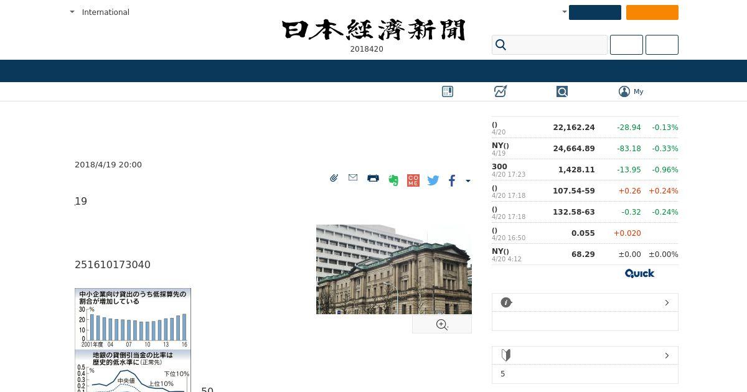The width and height of the screenshot is (747, 392).
Task: Click second outlined button next to search
Action: [x=662, y=45]
